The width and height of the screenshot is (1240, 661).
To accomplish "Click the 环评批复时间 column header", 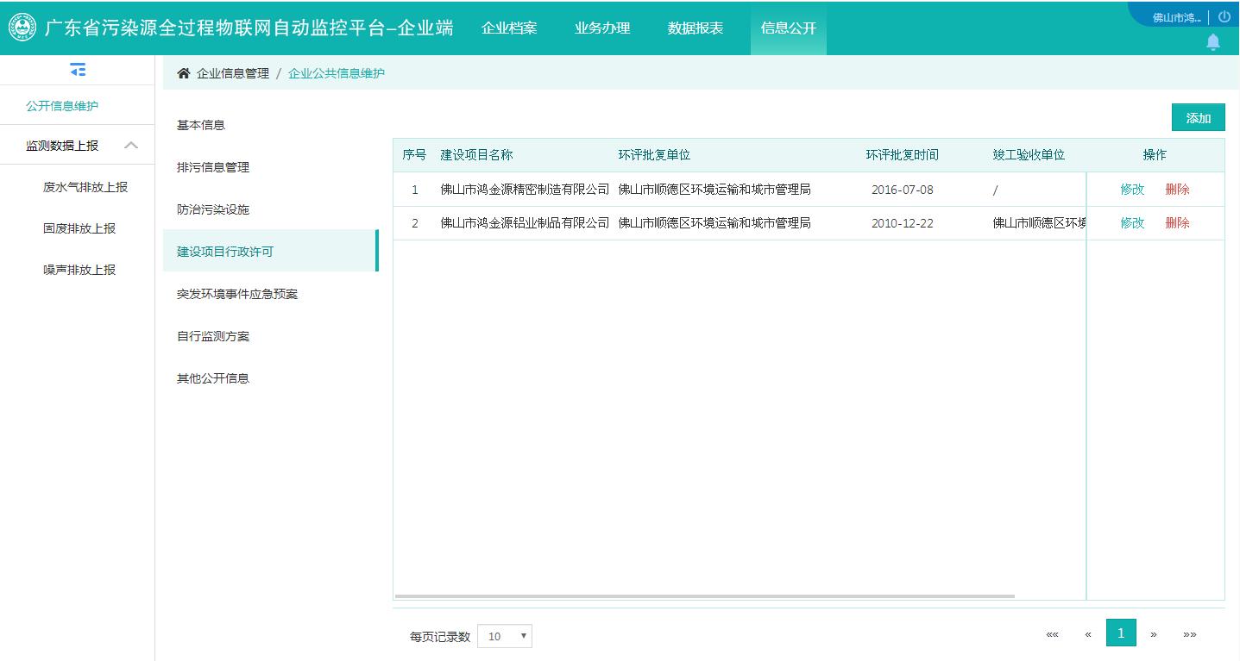I will point(903,155).
